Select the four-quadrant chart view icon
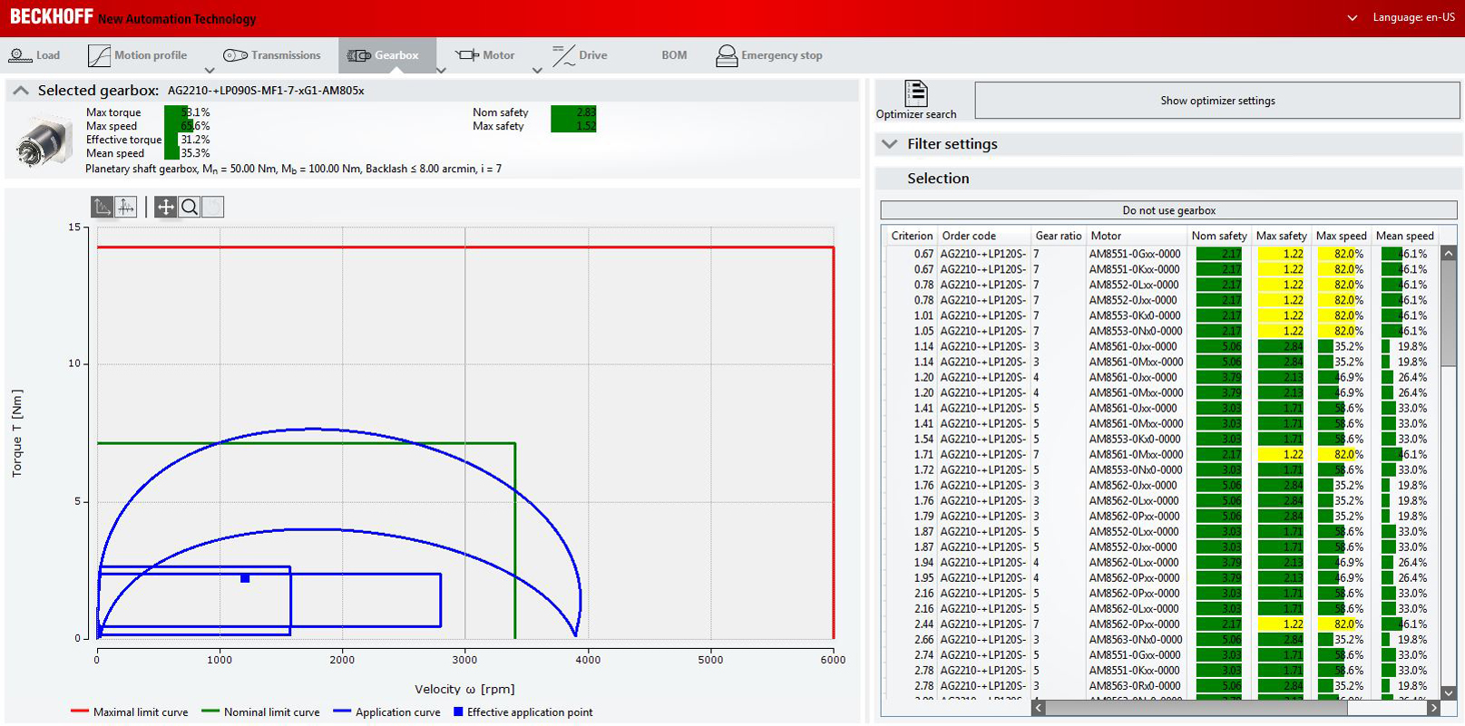The image size is (1465, 726). [126, 207]
